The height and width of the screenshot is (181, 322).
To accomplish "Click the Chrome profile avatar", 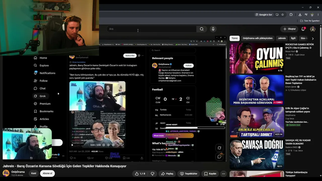I will click(x=312, y=15).
